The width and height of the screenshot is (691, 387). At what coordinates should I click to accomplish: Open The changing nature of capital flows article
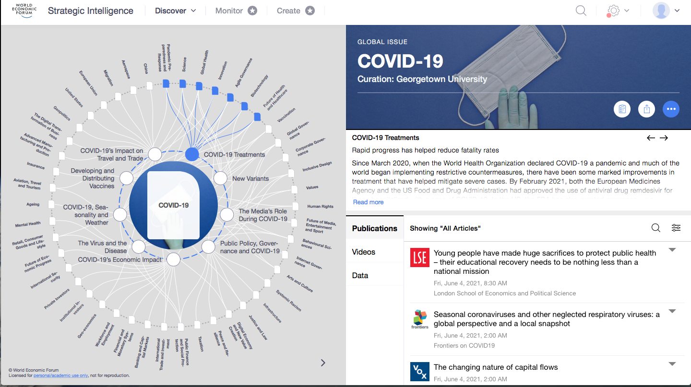pyautogui.click(x=496, y=367)
